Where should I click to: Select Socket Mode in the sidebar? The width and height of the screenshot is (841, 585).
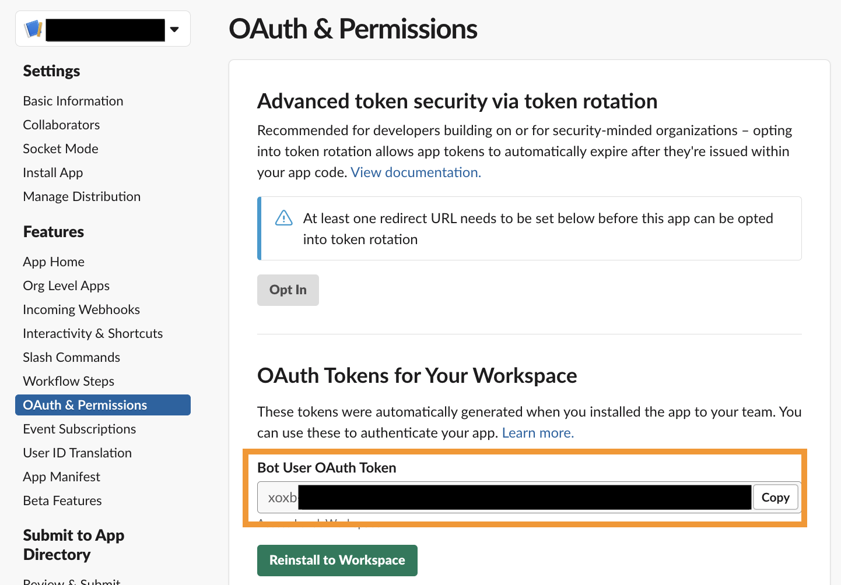(x=61, y=149)
